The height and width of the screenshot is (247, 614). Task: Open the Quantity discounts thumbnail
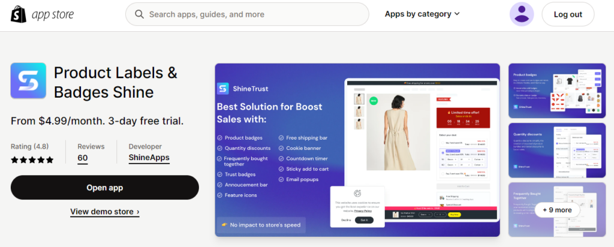click(x=557, y=150)
